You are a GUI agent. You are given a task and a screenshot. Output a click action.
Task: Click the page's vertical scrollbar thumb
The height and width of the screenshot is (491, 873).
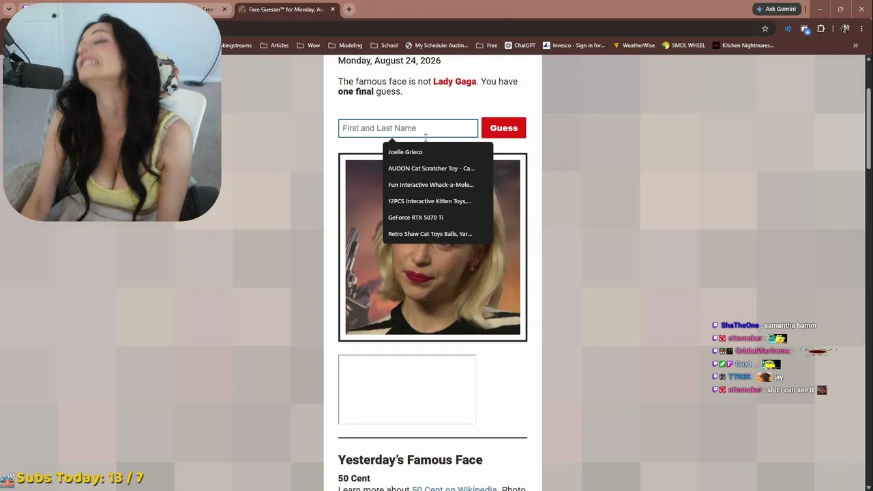[x=869, y=130]
